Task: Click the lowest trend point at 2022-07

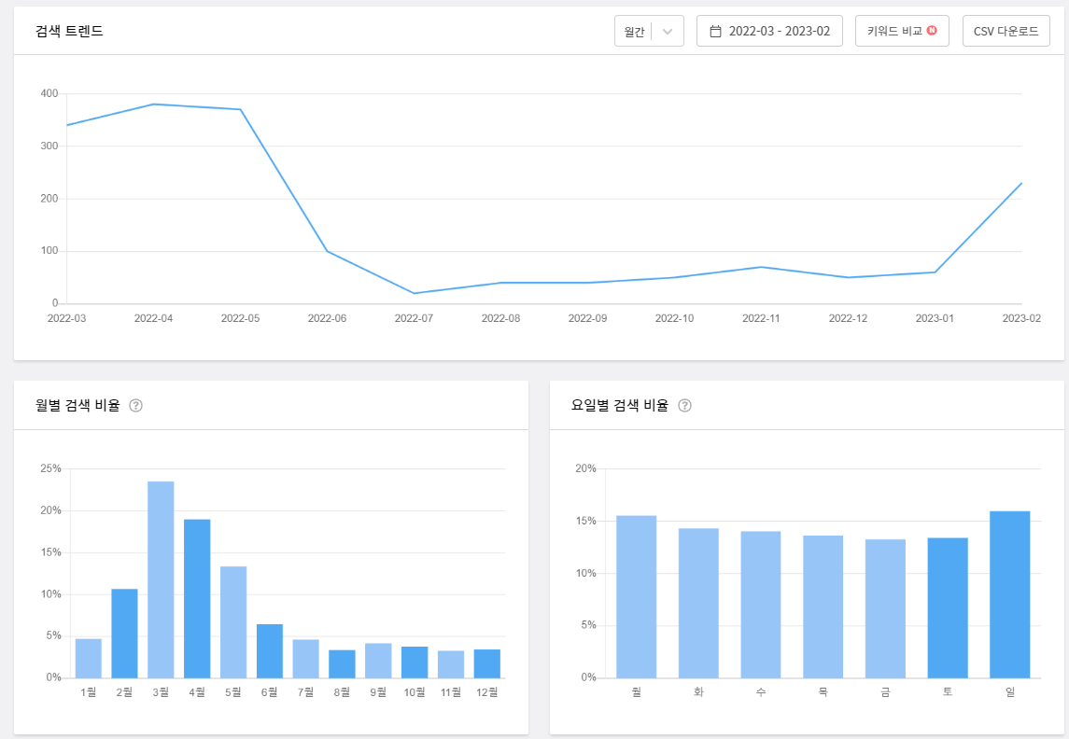Action: pos(413,292)
